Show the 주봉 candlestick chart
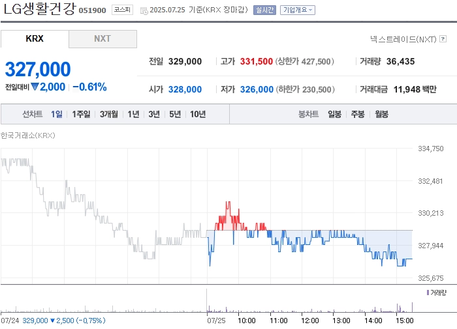The image size is (457, 329). pyautogui.click(x=358, y=114)
